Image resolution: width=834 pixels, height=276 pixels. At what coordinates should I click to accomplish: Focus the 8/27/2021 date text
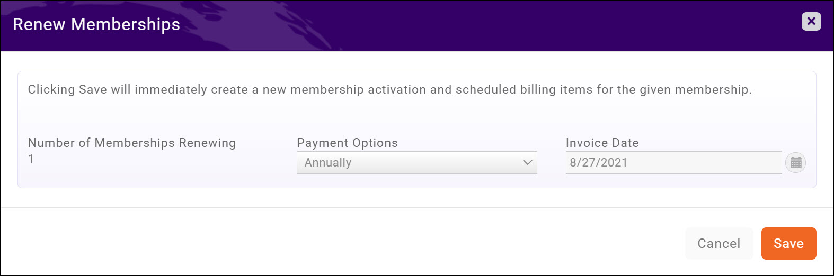(x=598, y=163)
